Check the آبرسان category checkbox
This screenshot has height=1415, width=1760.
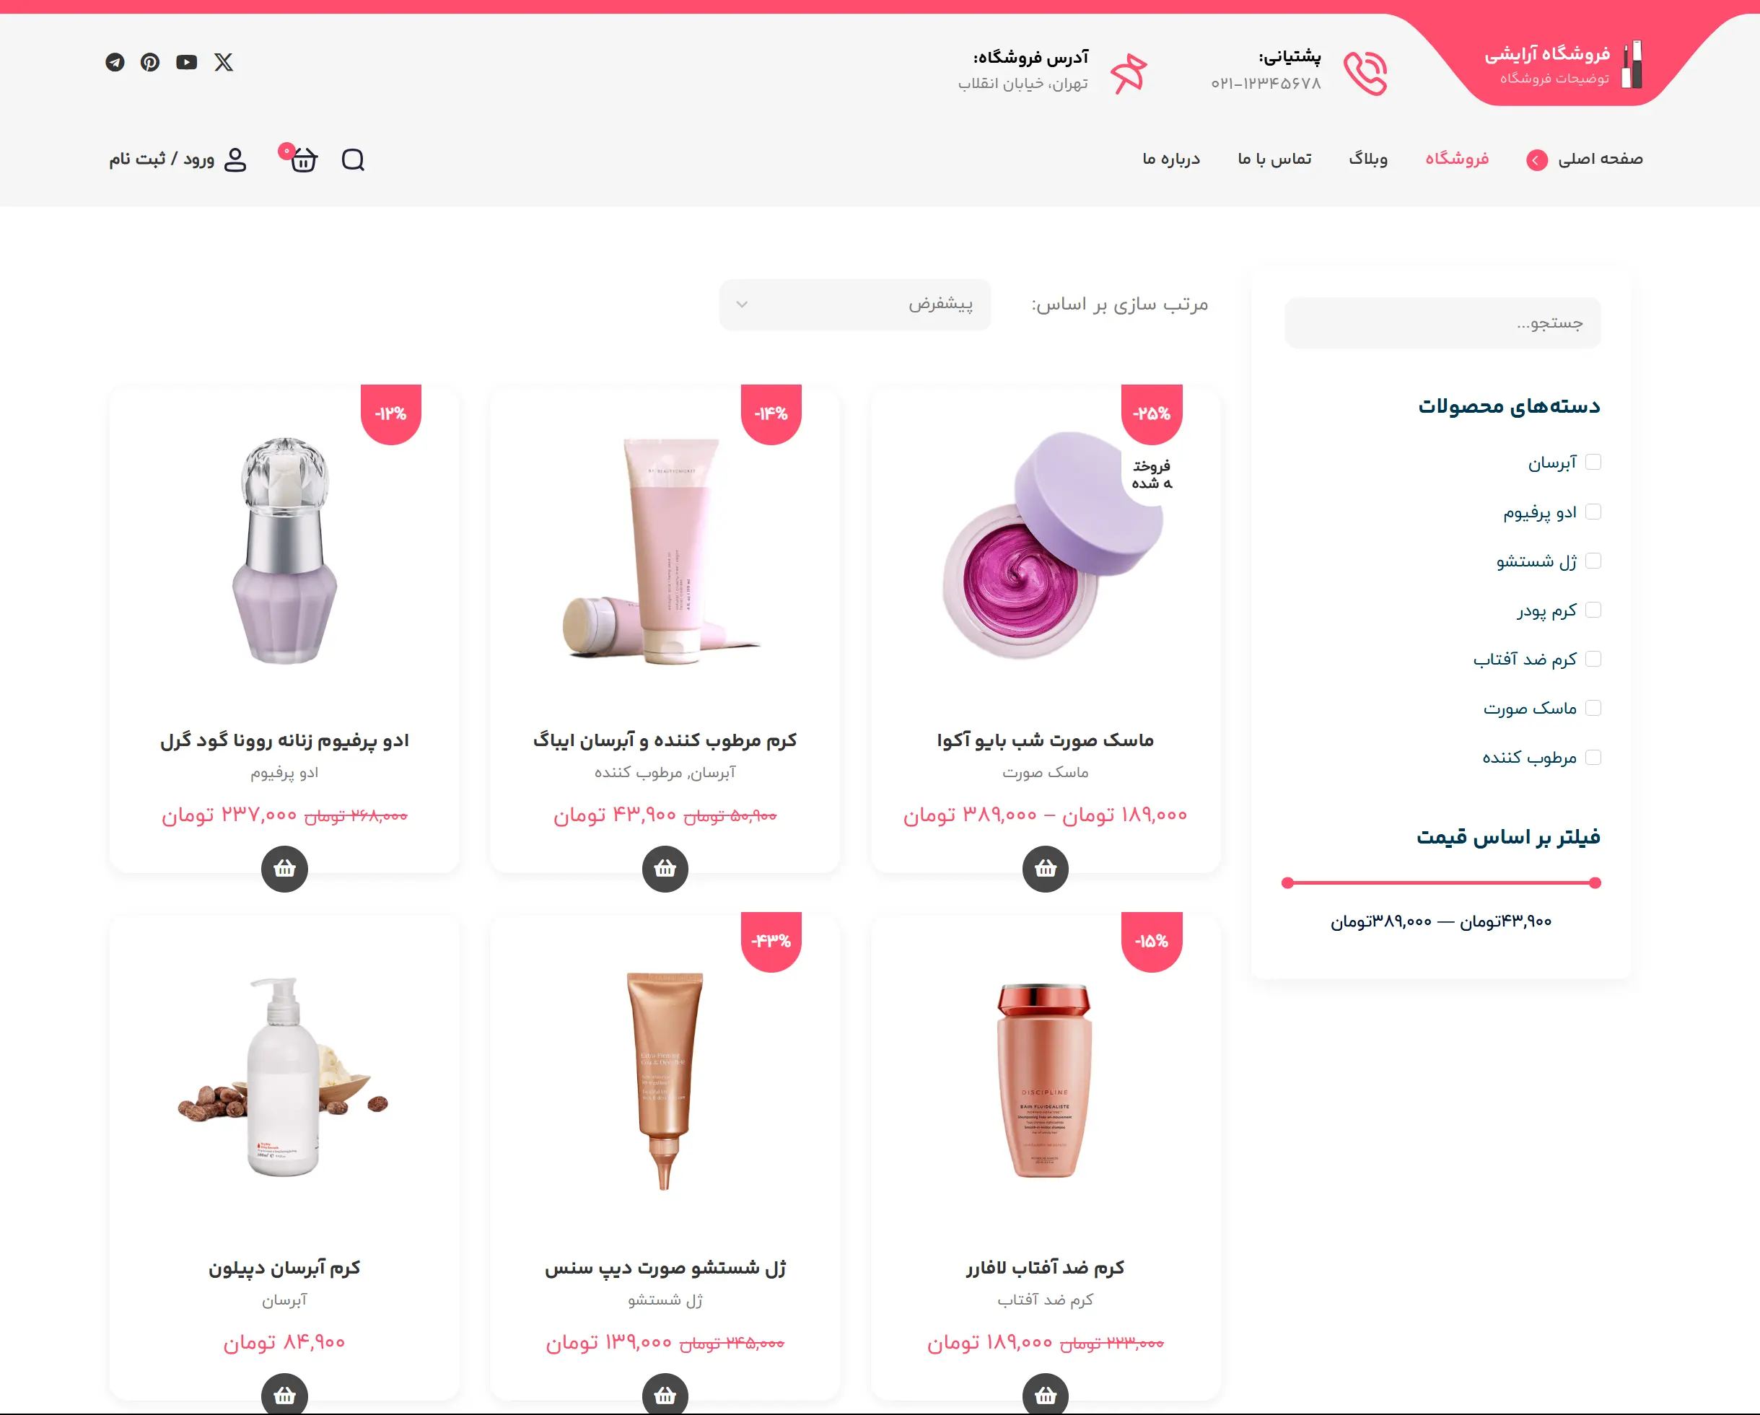click(1593, 462)
